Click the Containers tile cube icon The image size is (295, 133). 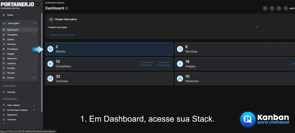click(50, 64)
